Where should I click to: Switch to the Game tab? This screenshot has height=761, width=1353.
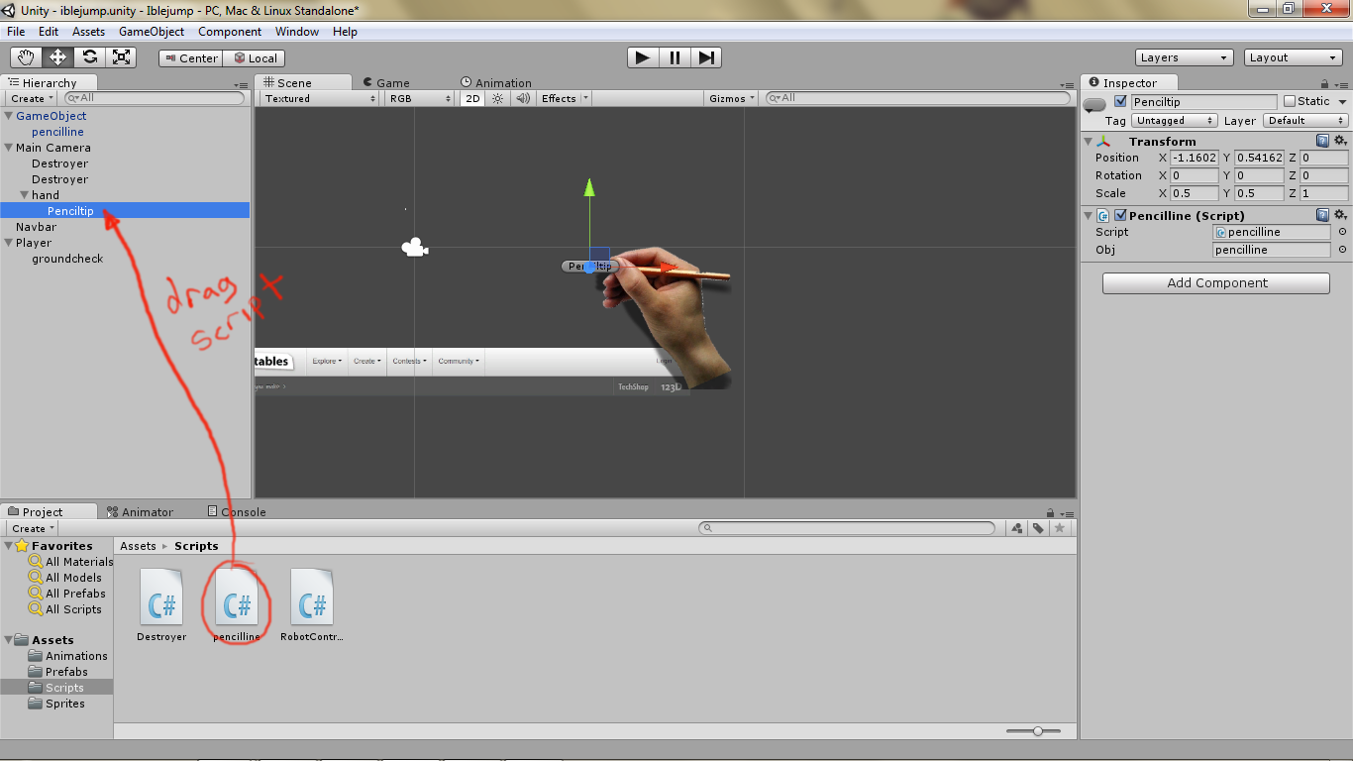click(386, 83)
